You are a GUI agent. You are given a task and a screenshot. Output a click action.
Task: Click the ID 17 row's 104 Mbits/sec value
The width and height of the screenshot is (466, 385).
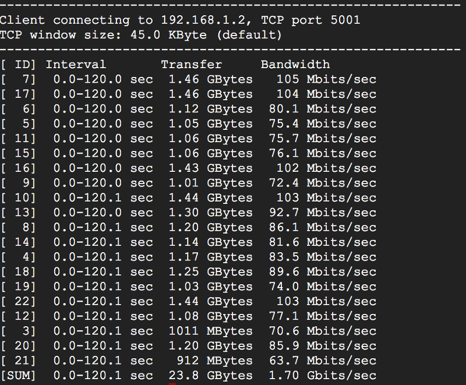(326, 94)
